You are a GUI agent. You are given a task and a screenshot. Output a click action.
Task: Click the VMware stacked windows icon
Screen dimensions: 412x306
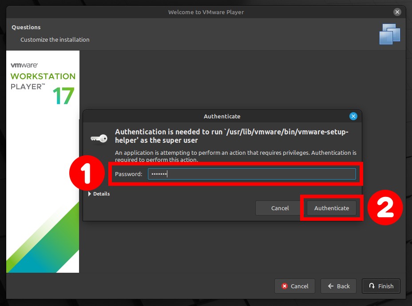(390, 34)
